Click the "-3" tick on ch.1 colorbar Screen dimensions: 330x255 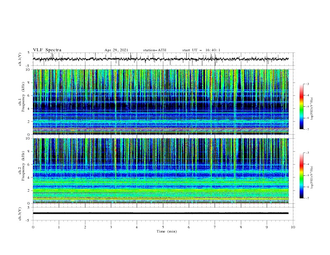[307, 84]
